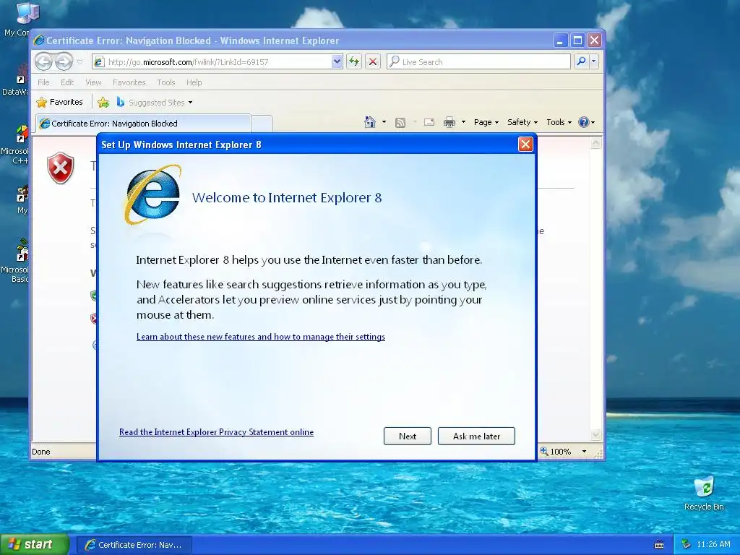Viewport: 740px width, 555px height.
Task: Click the Add to Favorites Bar icon
Action: pyautogui.click(x=103, y=102)
